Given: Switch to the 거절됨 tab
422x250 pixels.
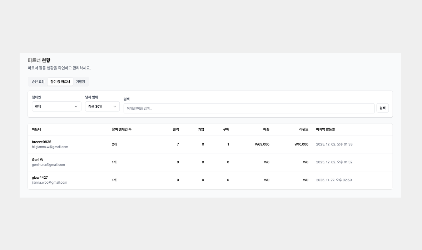Looking at the screenshot, I should pyautogui.click(x=80, y=82).
